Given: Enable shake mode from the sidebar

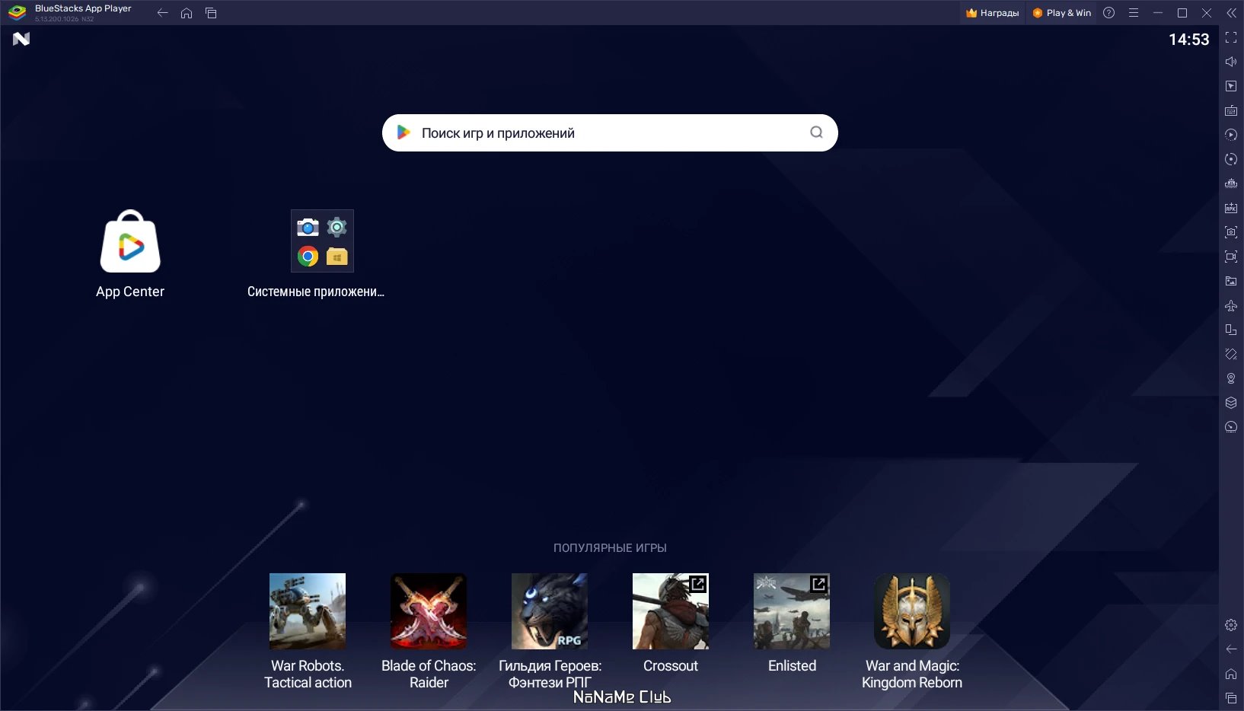Looking at the screenshot, I should tap(1231, 354).
